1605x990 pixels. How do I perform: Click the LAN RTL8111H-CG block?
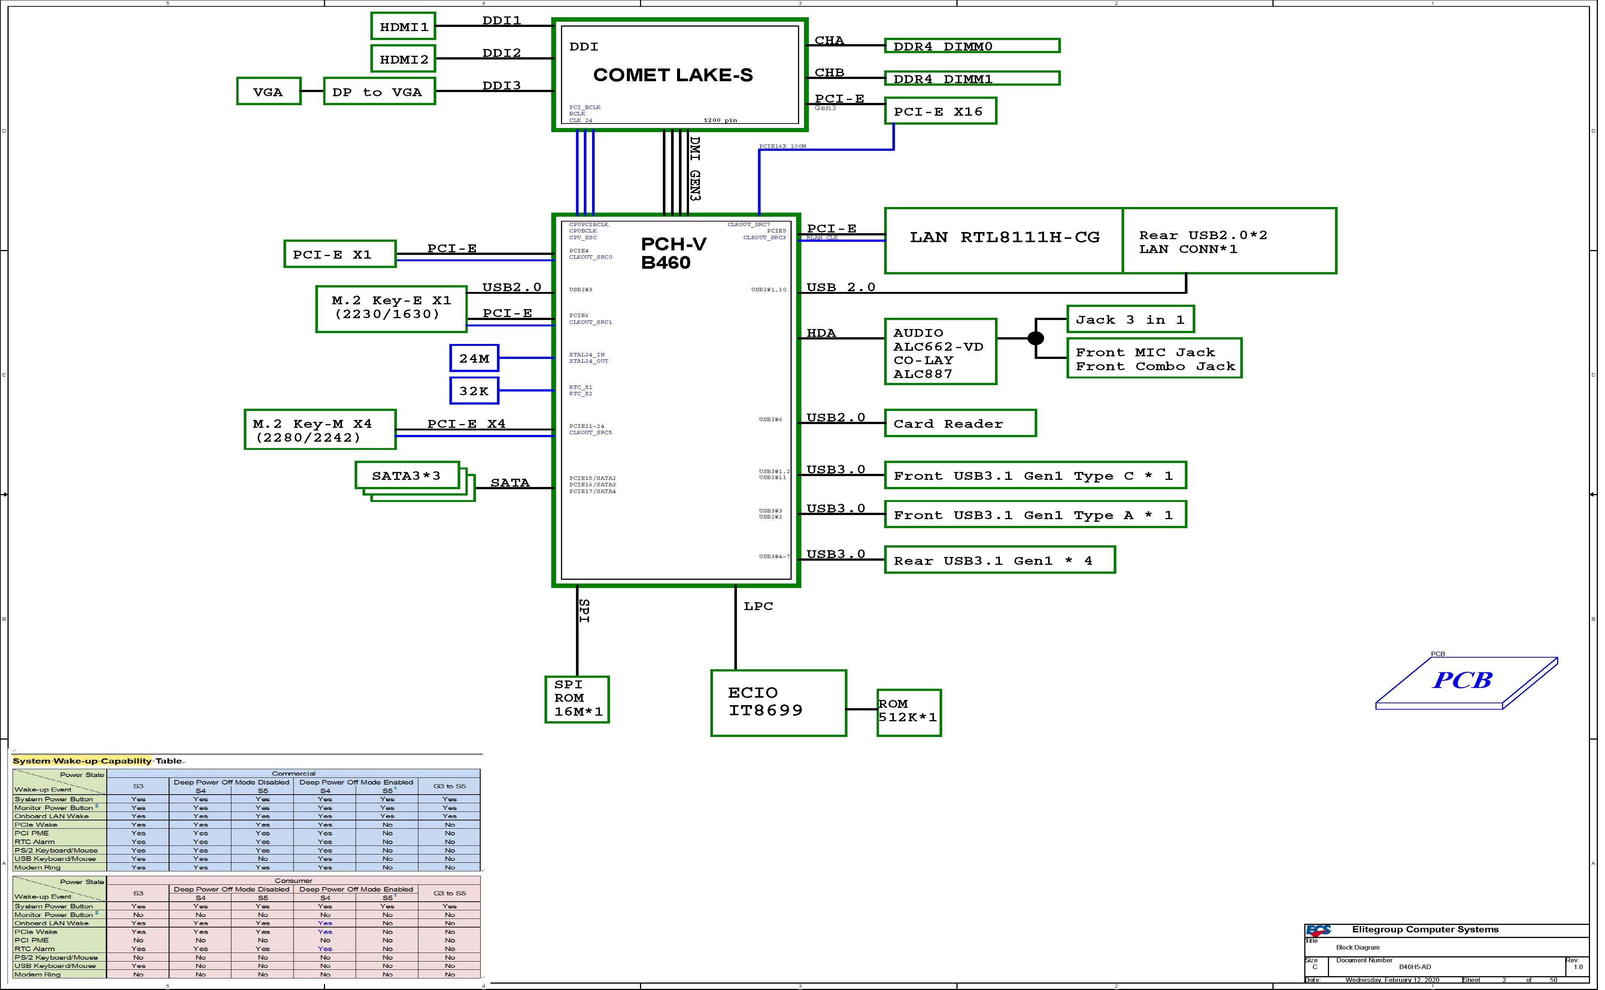pos(1004,240)
